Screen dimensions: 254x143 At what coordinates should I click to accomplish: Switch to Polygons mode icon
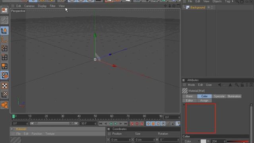click(x=4, y=66)
